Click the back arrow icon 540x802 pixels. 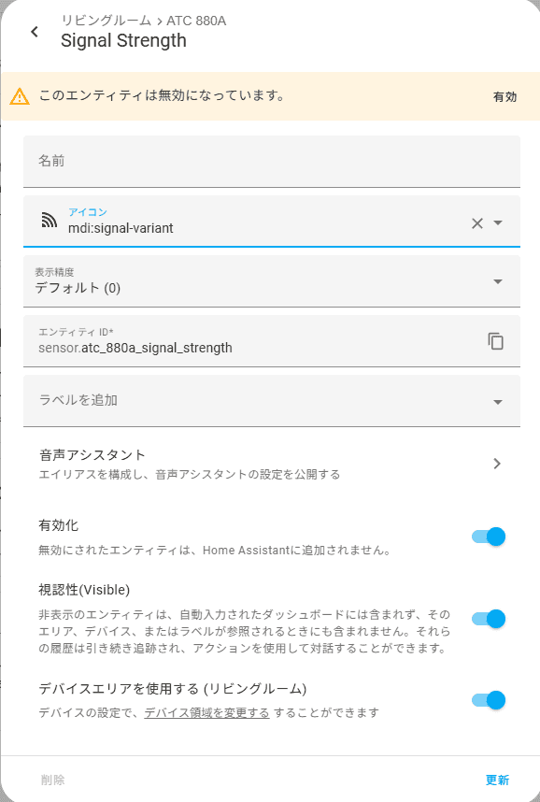35,32
